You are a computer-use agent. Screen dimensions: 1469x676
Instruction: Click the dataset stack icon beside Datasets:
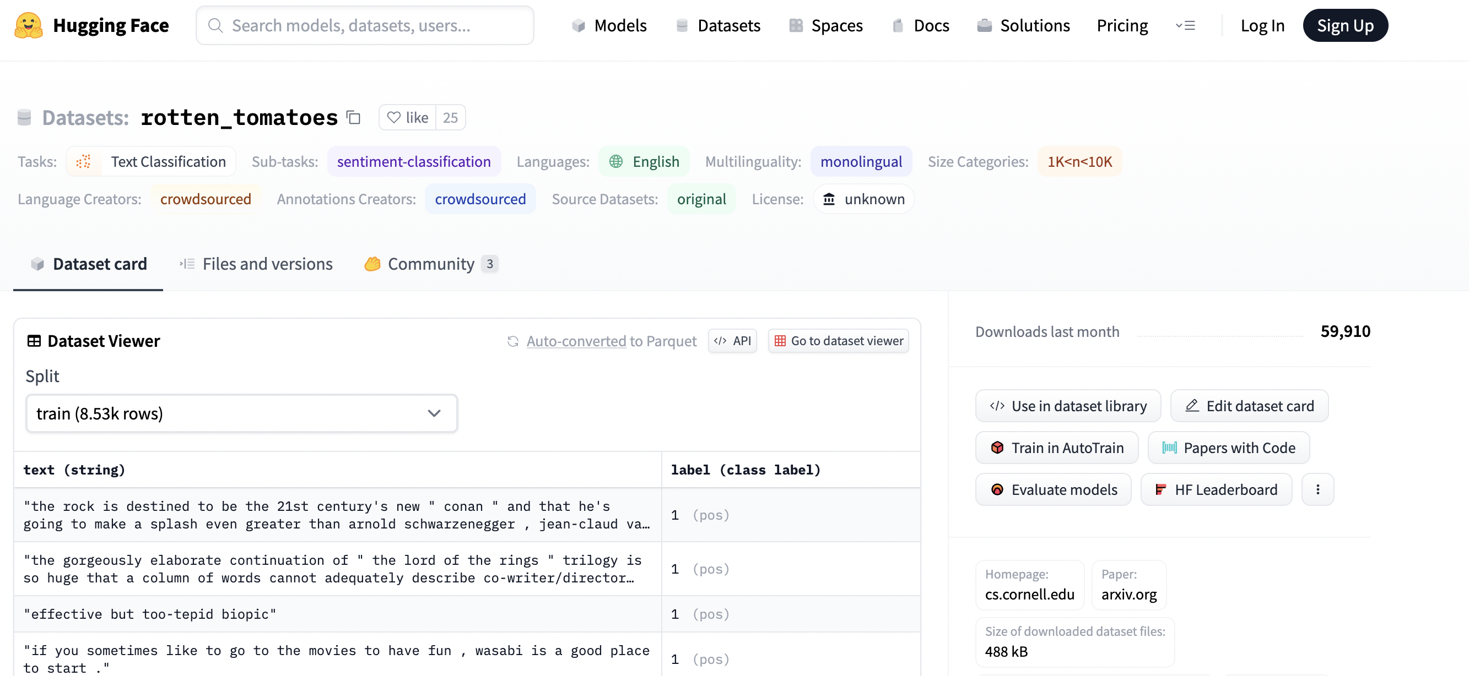(x=25, y=117)
